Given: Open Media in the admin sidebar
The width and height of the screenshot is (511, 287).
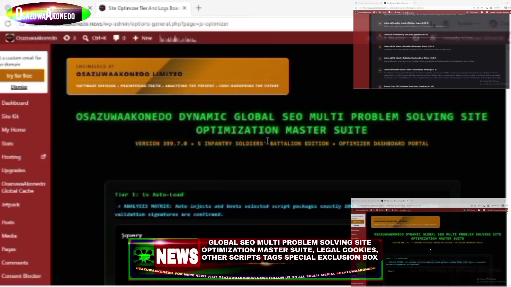Looking at the screenshot, I should tap(9, 236).
